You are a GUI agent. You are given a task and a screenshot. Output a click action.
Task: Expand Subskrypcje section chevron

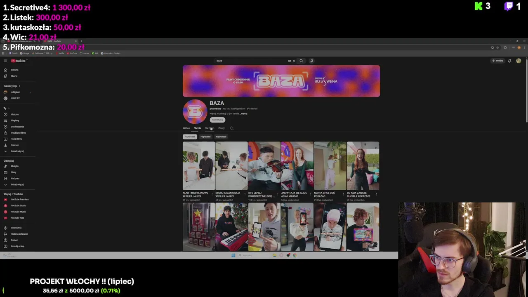pyautogui.click(x=19, y=86)
